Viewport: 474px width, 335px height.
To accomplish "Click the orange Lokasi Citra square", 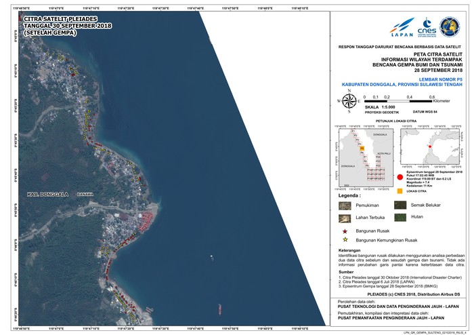I will [x=400, y=191].
